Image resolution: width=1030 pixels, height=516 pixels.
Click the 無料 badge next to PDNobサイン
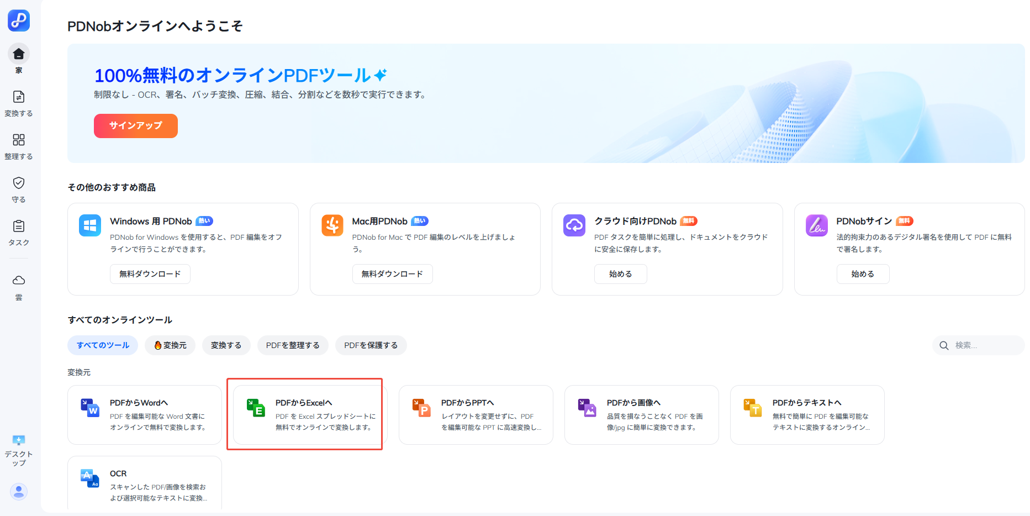(x=905, y=221)
